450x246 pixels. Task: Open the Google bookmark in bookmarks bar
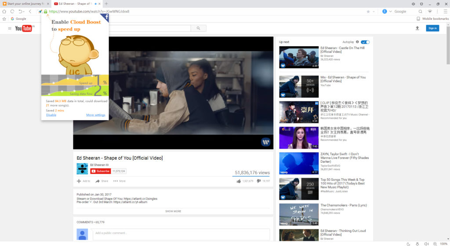[18, 18]
